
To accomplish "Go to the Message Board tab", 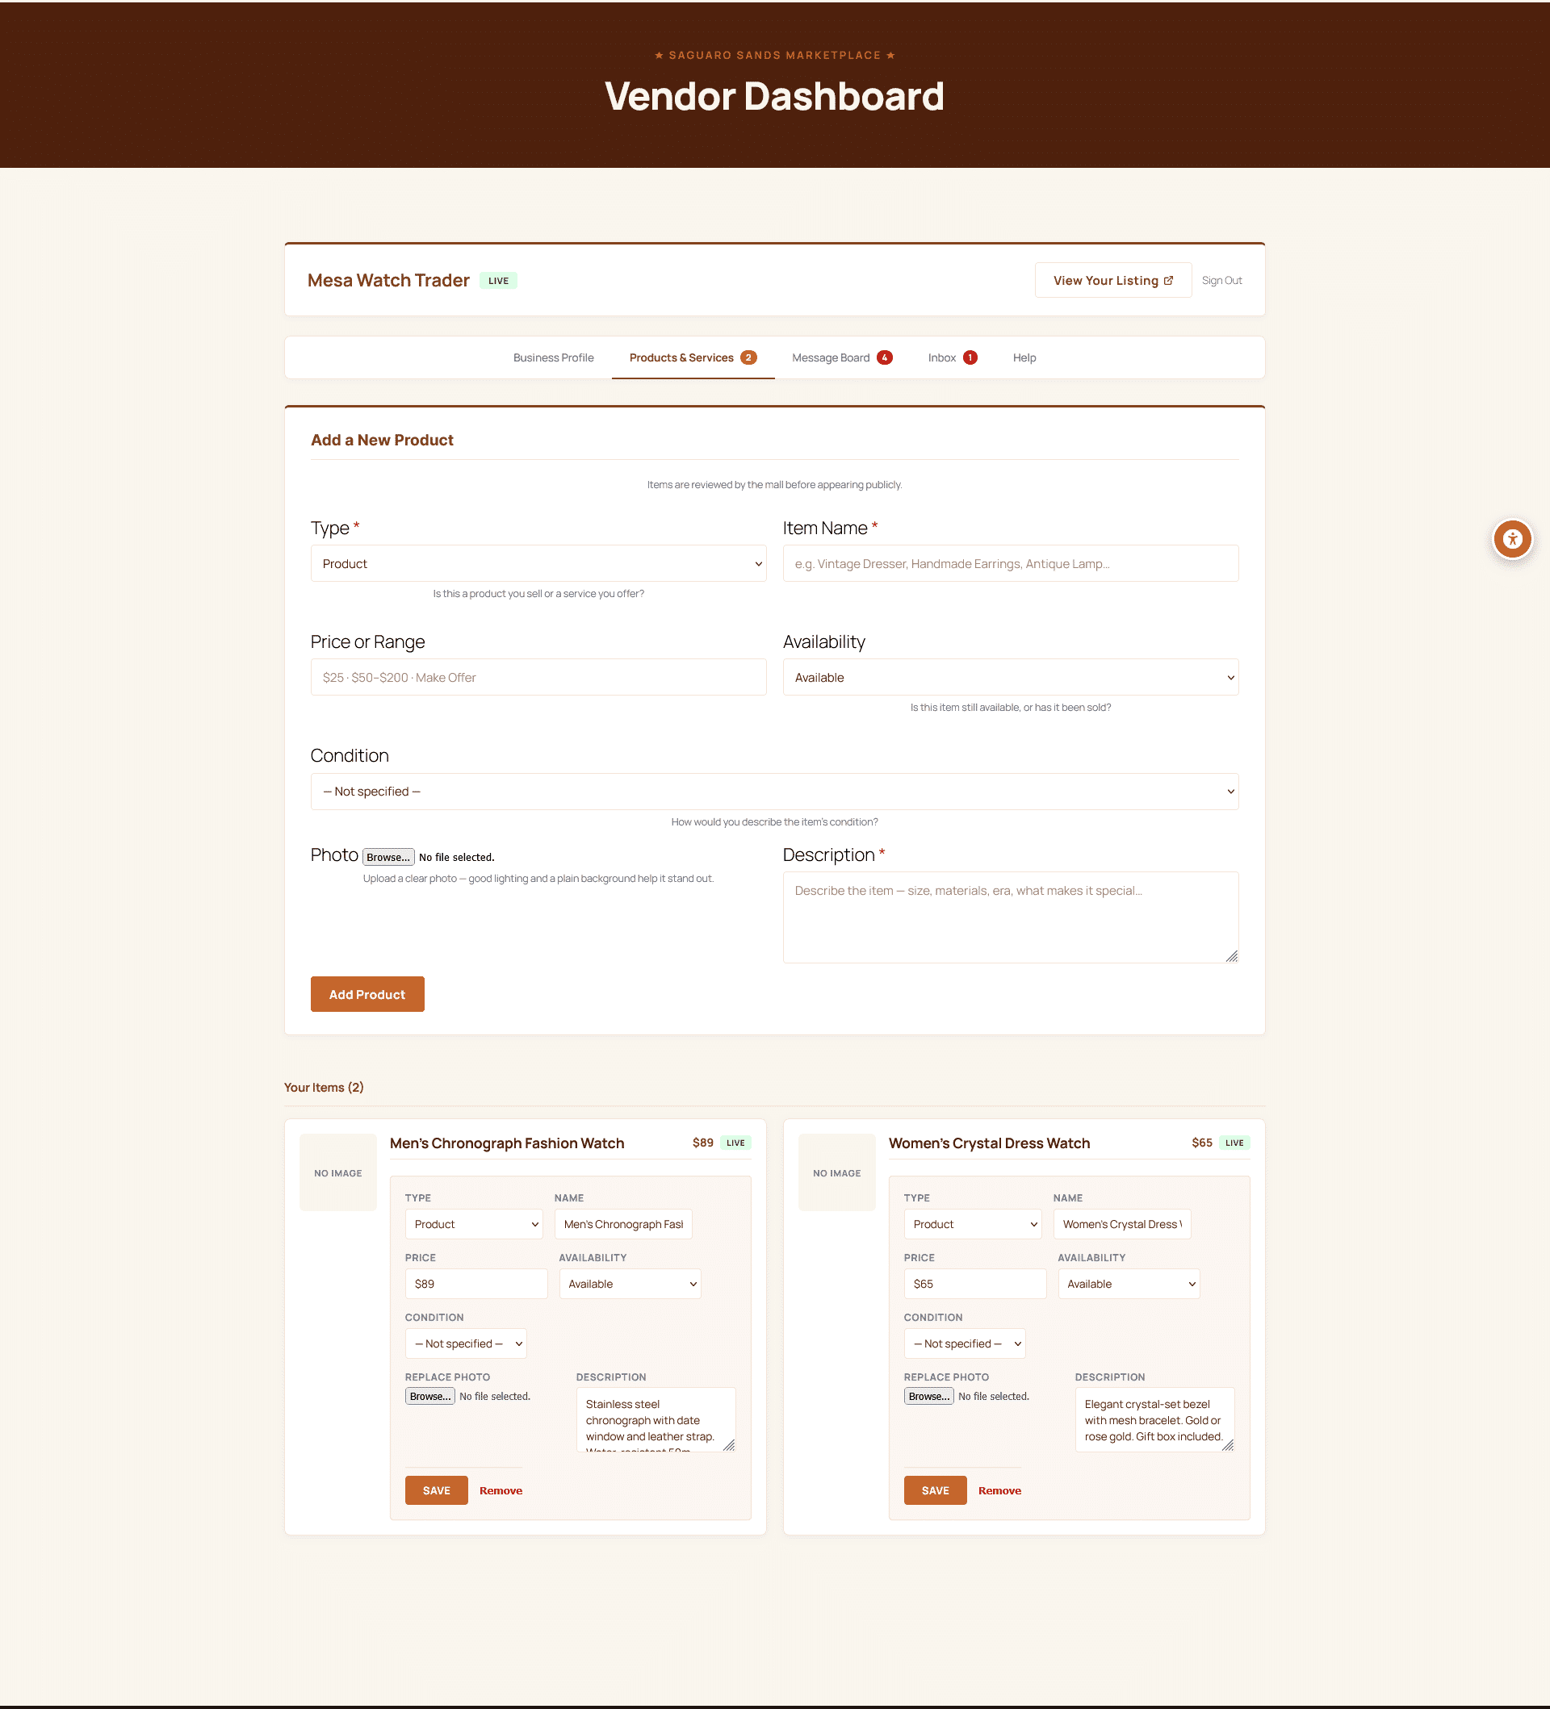I will click(842, 357).
